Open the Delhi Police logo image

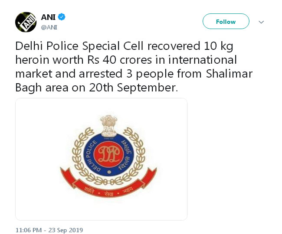101,159
